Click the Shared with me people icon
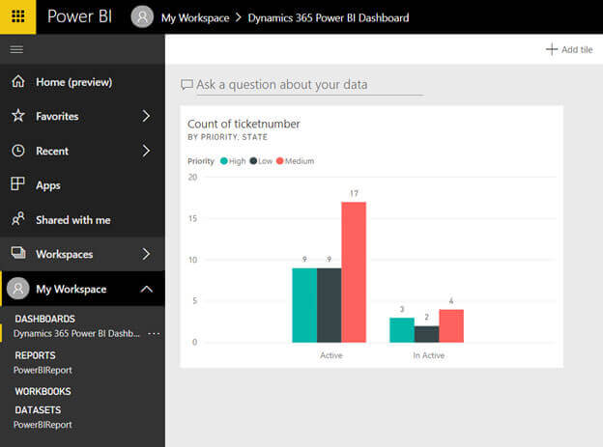 pos(17,219)
